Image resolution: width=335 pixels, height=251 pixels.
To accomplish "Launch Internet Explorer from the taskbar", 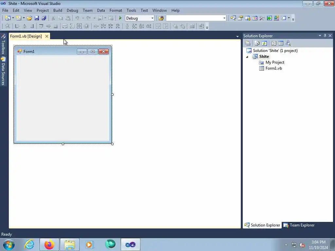I will [x=29, y=244].
